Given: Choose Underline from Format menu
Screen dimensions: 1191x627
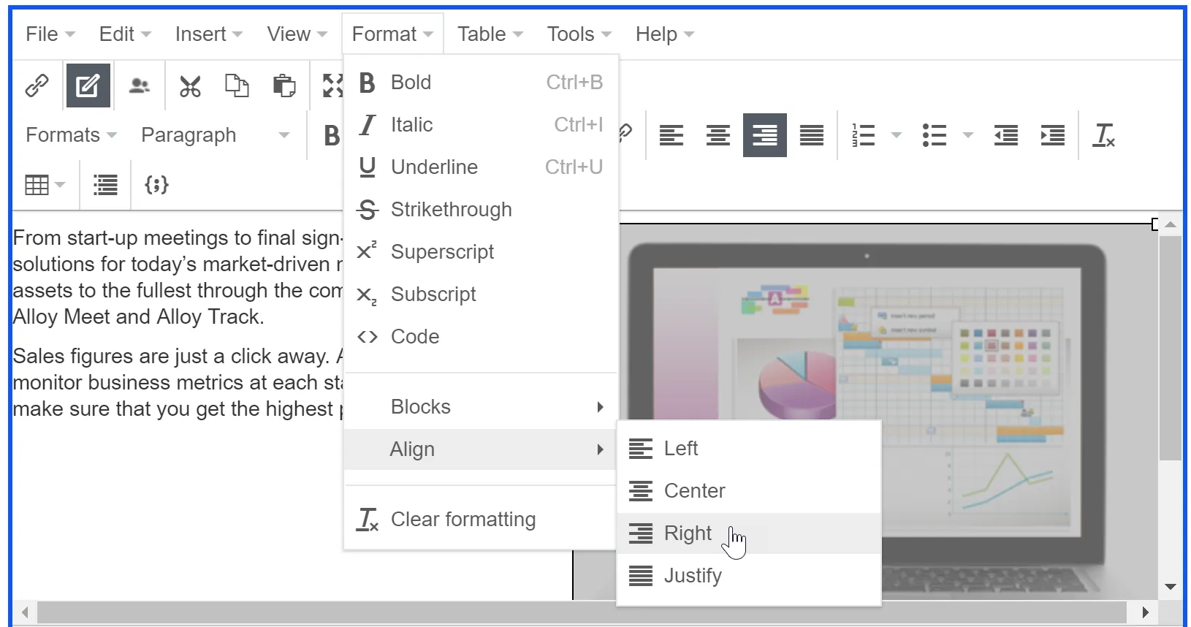Looking at the screenshot, I should 481,167.
